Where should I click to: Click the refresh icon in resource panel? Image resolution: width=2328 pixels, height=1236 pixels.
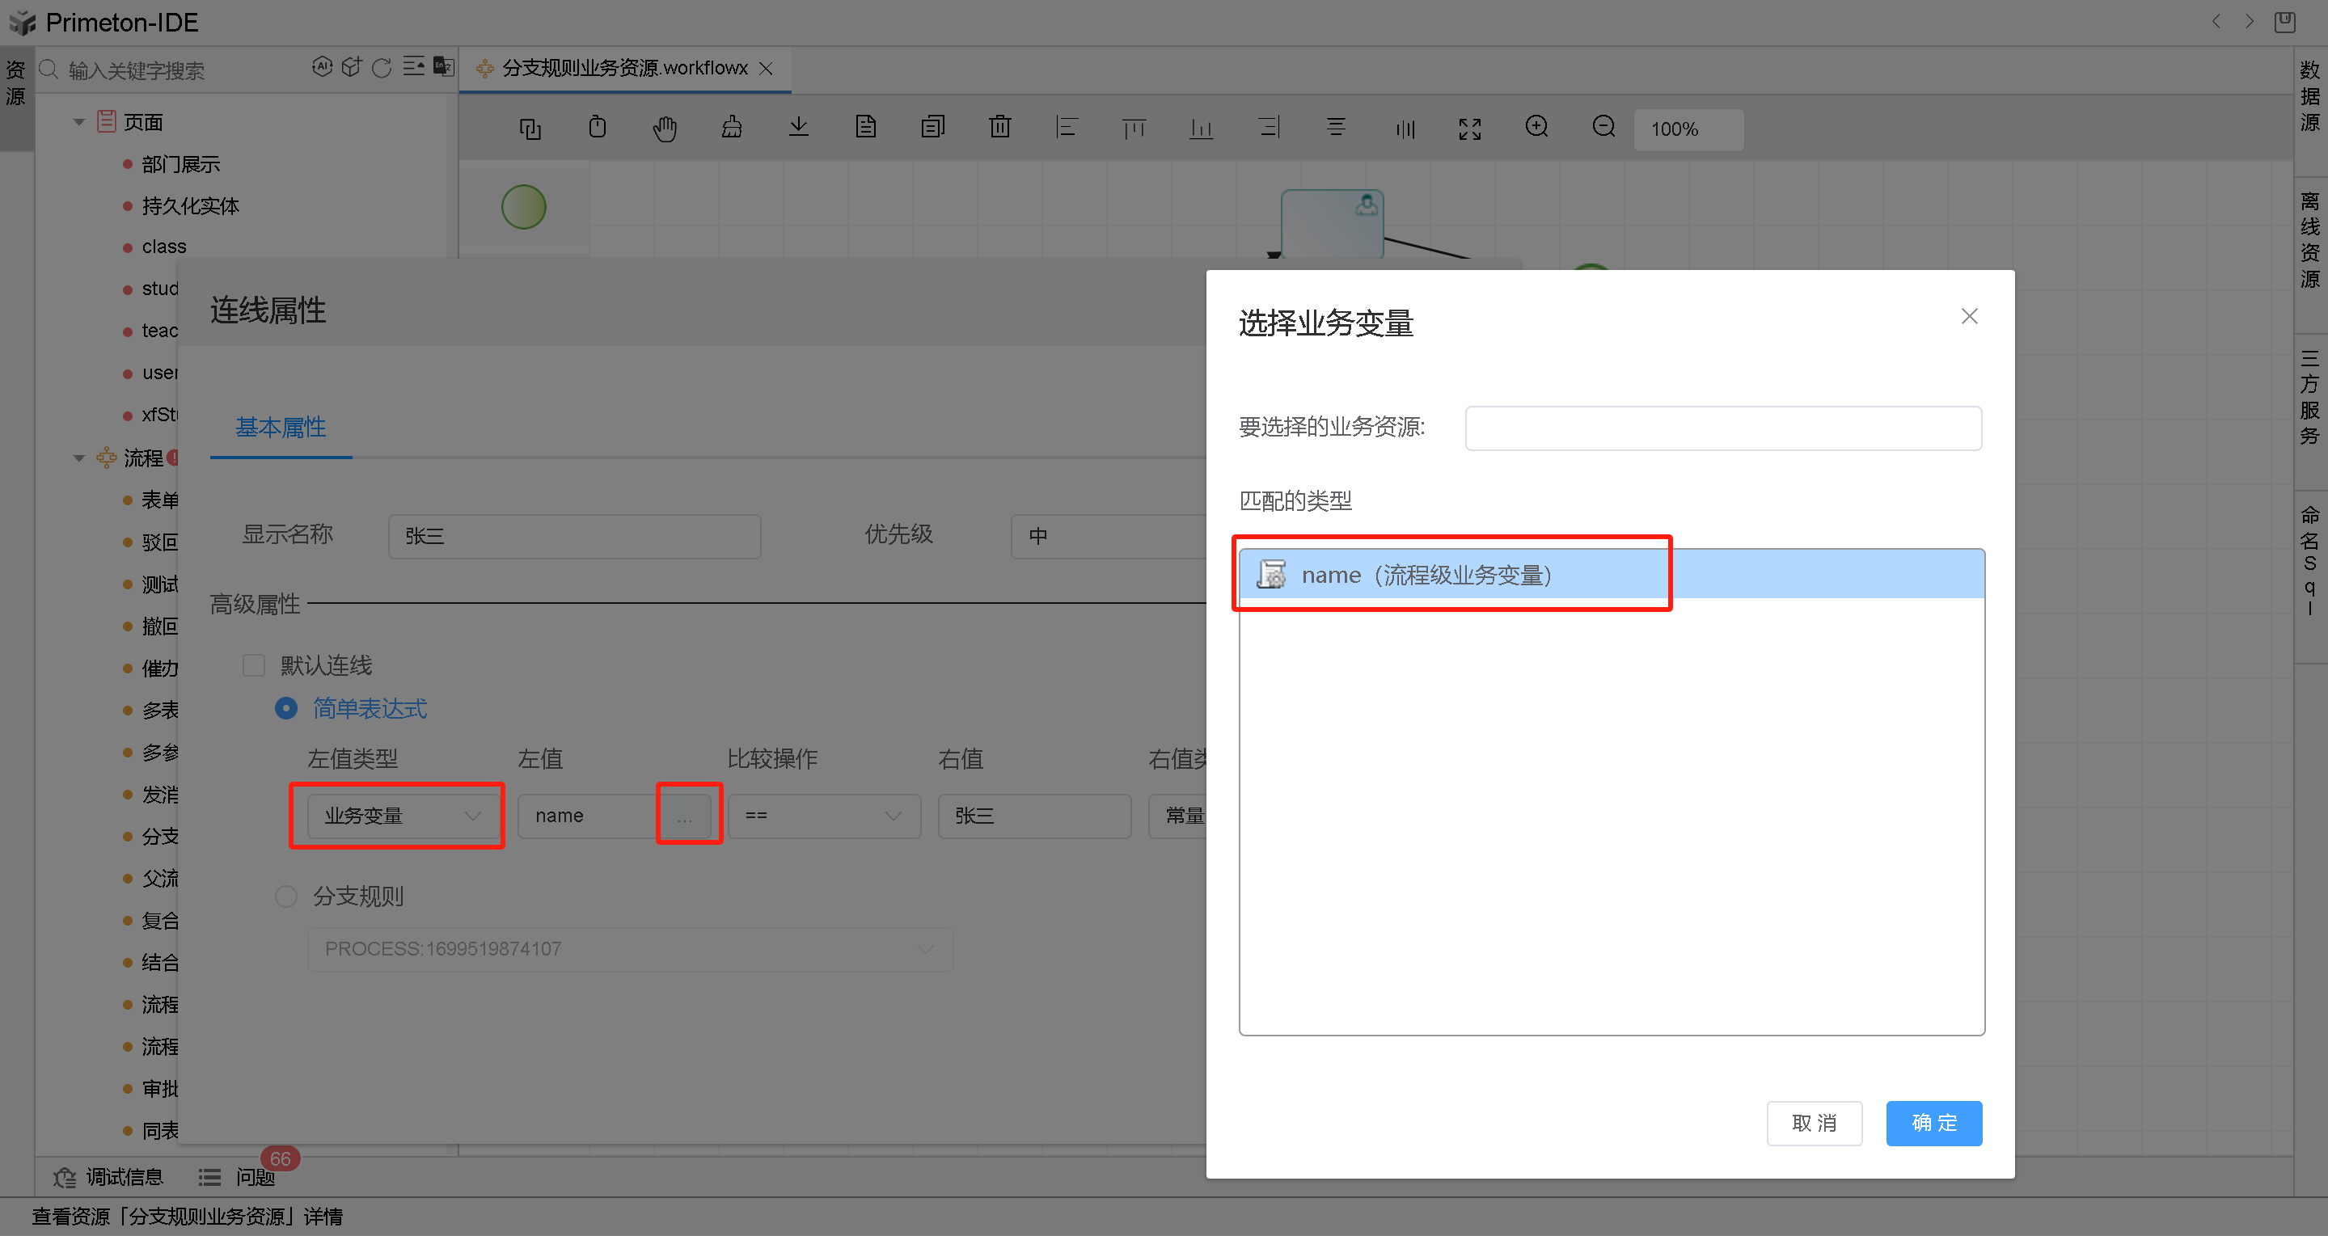click(382, 69)
